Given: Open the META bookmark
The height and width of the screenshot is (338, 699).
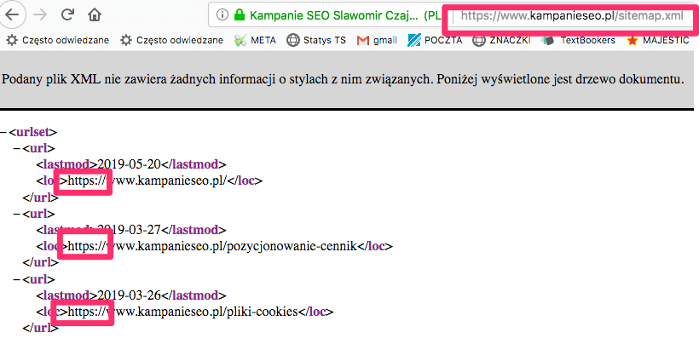Looking at the screenshot, I should click(x=256, y=41).
